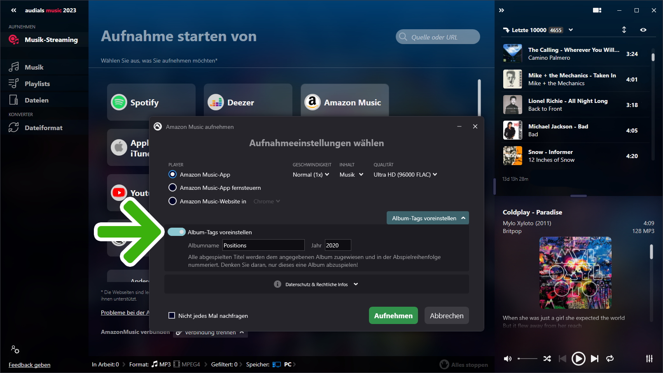
Task: Skip to the previous track
Action: [563, 359]
